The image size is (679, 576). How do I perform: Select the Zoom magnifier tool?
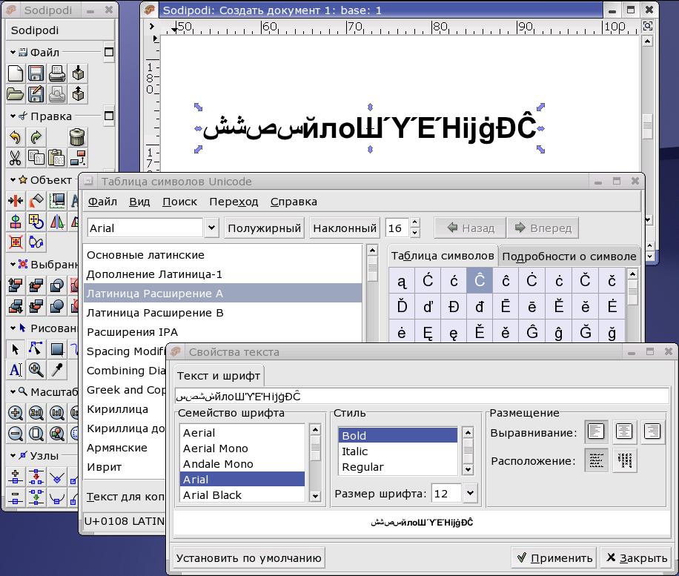36,370
